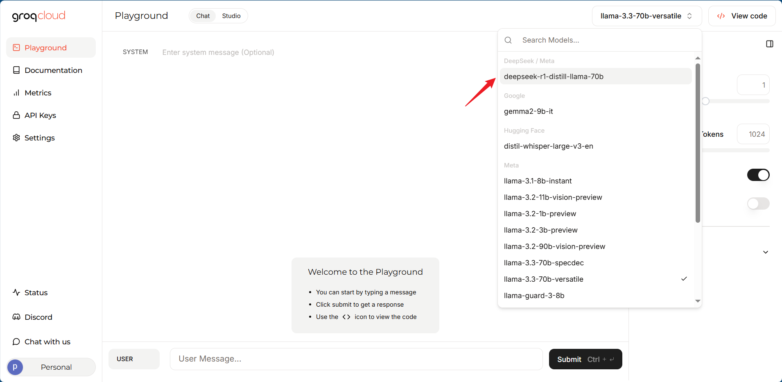Select llama-3.3-70b-versatile in the list
The height and width of the screenshot is (382, 782).
596,279
